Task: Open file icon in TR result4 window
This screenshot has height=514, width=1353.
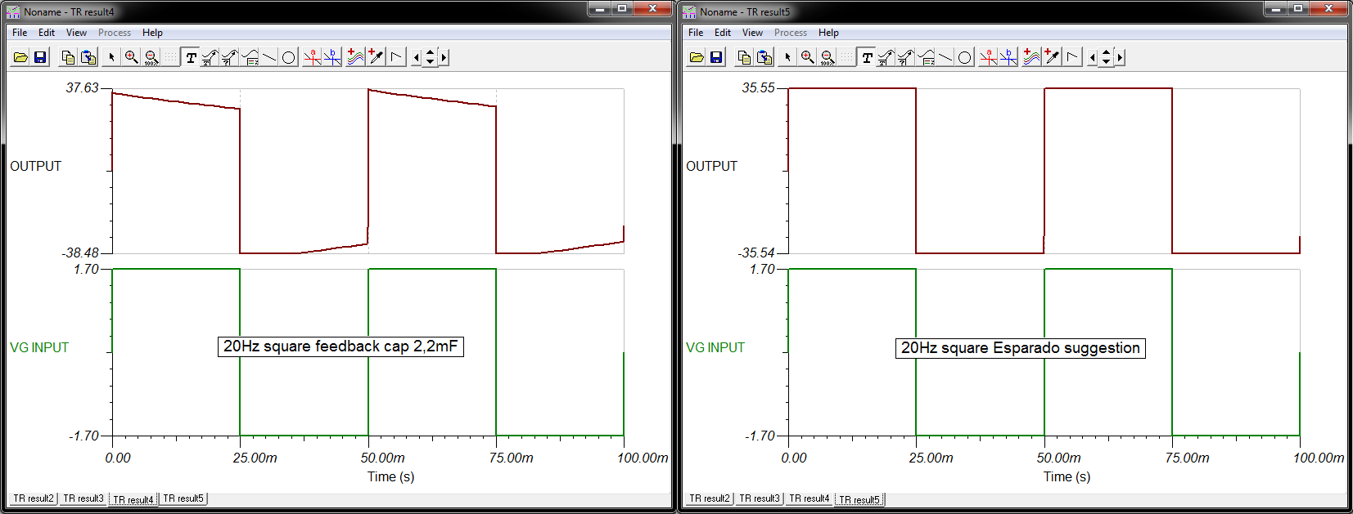Action: point(20,57)
